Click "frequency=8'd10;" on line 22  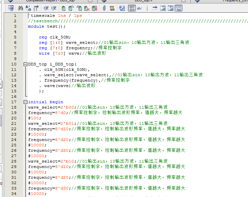click(50, 129)
